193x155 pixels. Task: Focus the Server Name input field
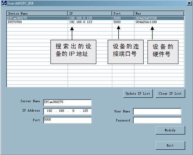point(68,102)
